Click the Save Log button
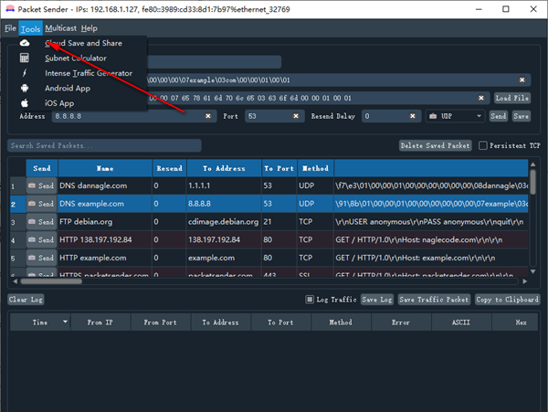This screenshot has height=412, width=548. pyautogui.click(x=377, y=300)
